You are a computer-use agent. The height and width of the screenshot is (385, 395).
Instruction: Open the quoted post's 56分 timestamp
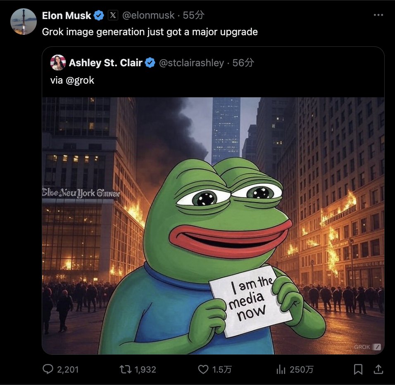click(x=243, y=63)
